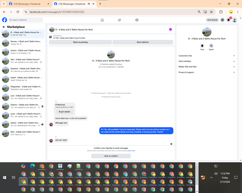Click the Mark as pending button
Image resolution: width=242 pixels, height=193 pixels.
tap(80, 42)
